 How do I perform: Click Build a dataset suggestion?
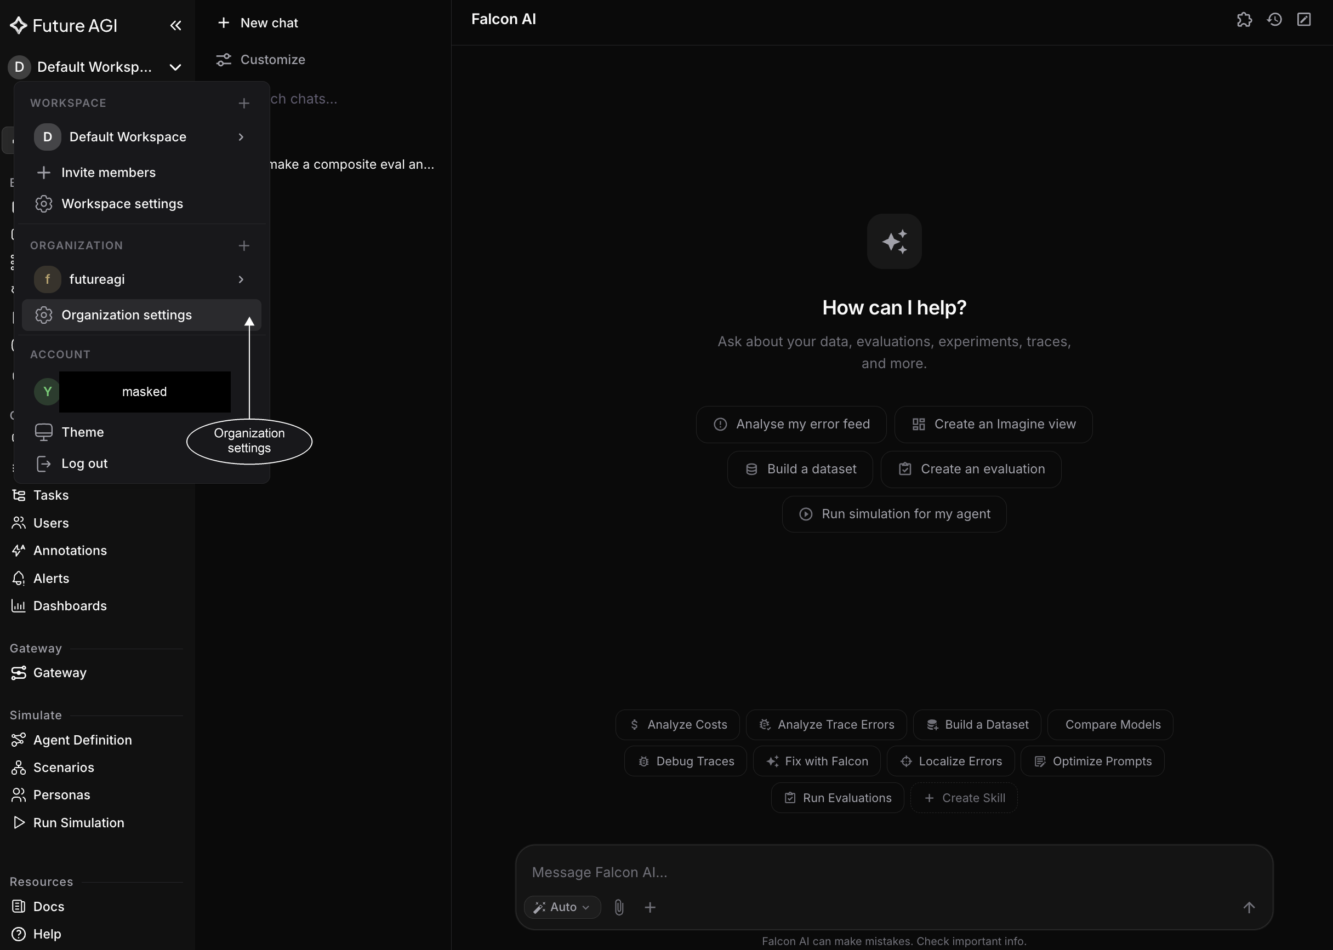(800, 470)
